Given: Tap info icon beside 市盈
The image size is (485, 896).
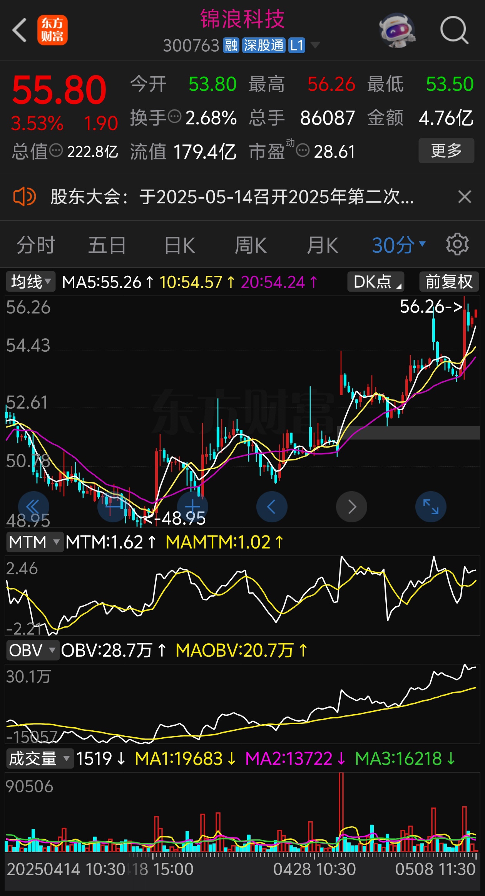Looking at the screenshot, I should 303,150.
